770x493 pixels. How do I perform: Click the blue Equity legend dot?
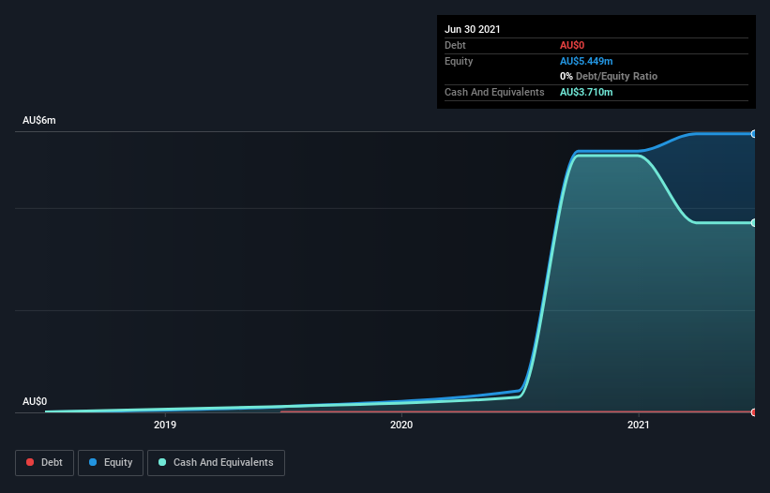click(x=93, y=462)
